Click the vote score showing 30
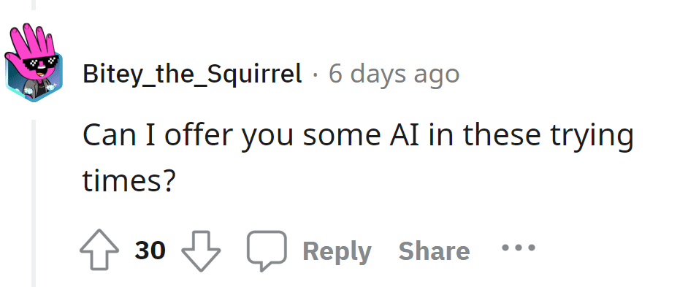This screenshot has width=688, height=287. [x=150, y=250]
